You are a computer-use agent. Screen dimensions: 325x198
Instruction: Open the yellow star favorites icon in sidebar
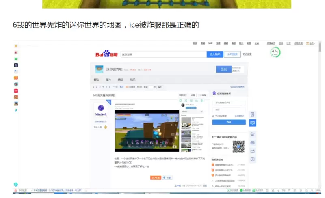click(x=16, y=46)
